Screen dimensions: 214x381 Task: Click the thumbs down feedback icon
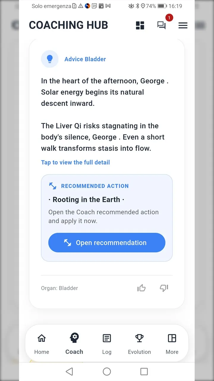(164, 288)
